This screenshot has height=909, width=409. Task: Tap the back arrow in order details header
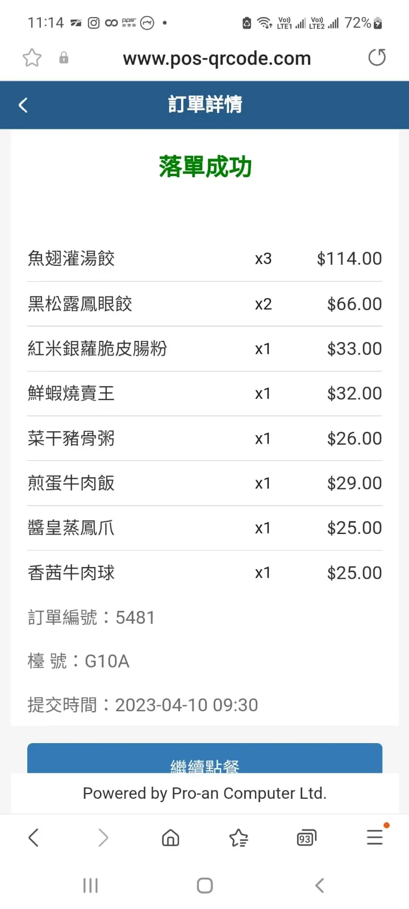[x=23, y=105]
